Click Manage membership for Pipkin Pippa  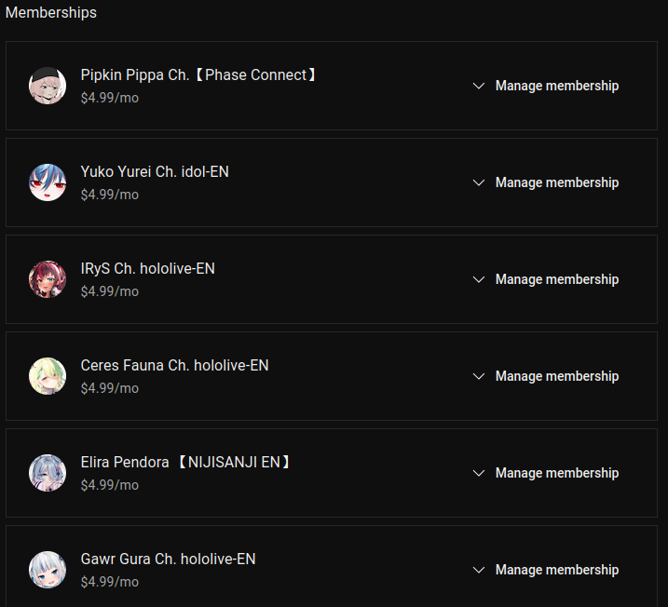(557, 86)
